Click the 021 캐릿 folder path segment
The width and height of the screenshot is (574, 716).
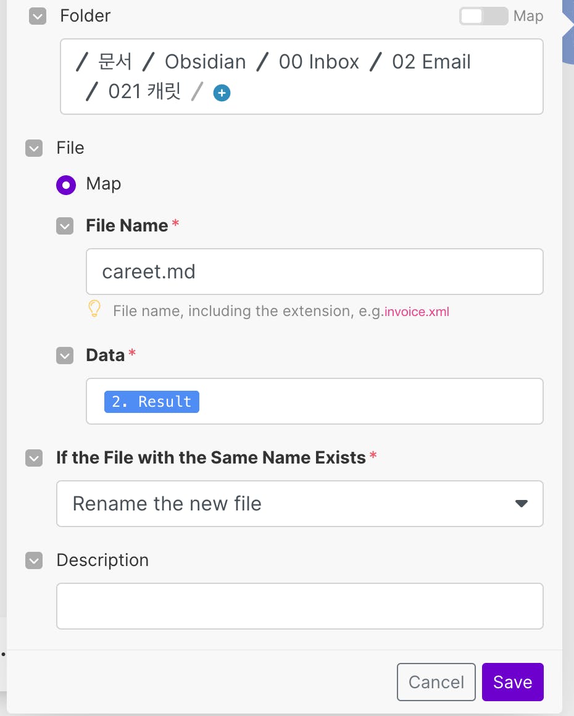click(x=144, y=91)
